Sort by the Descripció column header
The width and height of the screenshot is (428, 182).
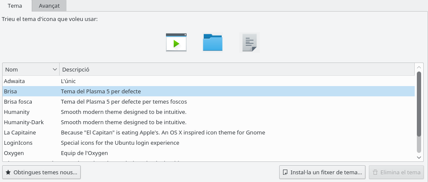pyautogui.click(x=75, y=69)
